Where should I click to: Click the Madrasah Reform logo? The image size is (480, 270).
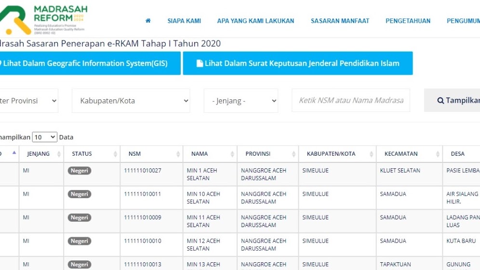[x=43, y=19]
